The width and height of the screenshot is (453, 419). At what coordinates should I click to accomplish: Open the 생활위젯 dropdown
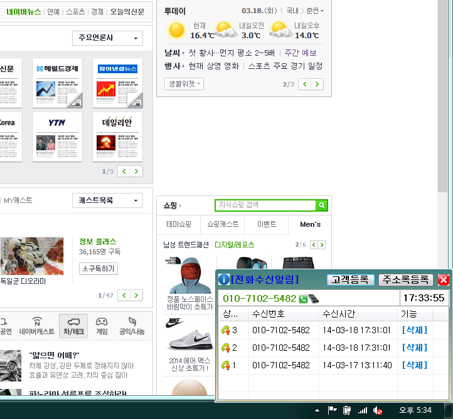[184, 84]
